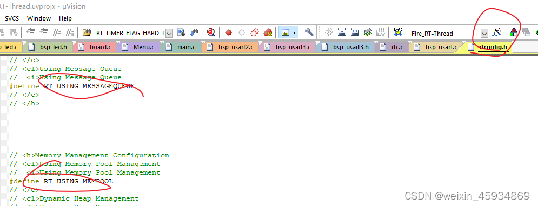Click the Comment selection icon
538x206 pixels.
point(57,32)
